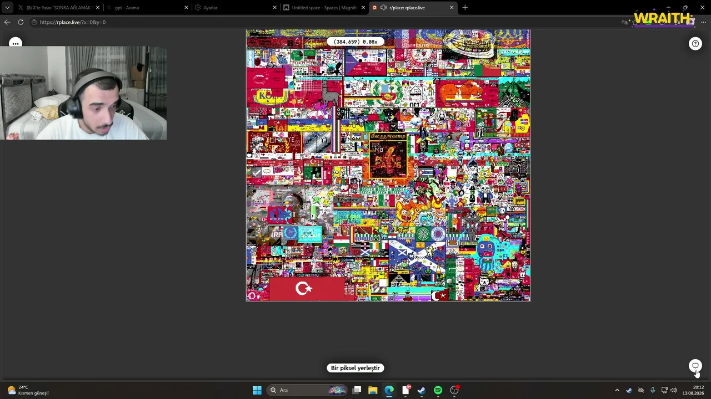The height and width of the screenshot is (399, 711).
Task: Open the volume control in system tray
Action: pyautogui.click(x=674, y=390)
